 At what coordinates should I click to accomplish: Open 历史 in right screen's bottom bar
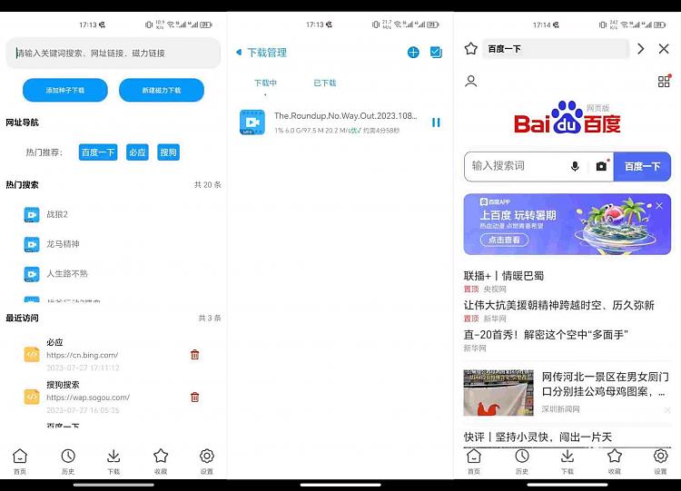point(522,461)
